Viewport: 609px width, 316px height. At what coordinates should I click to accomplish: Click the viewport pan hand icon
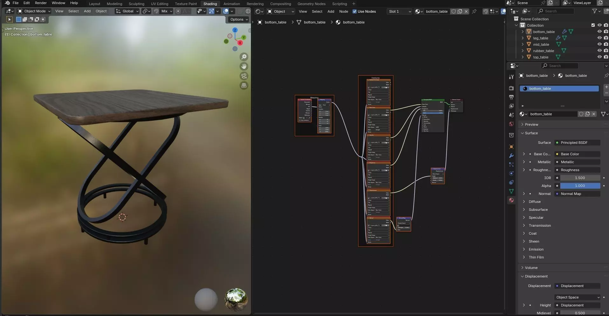244,66
